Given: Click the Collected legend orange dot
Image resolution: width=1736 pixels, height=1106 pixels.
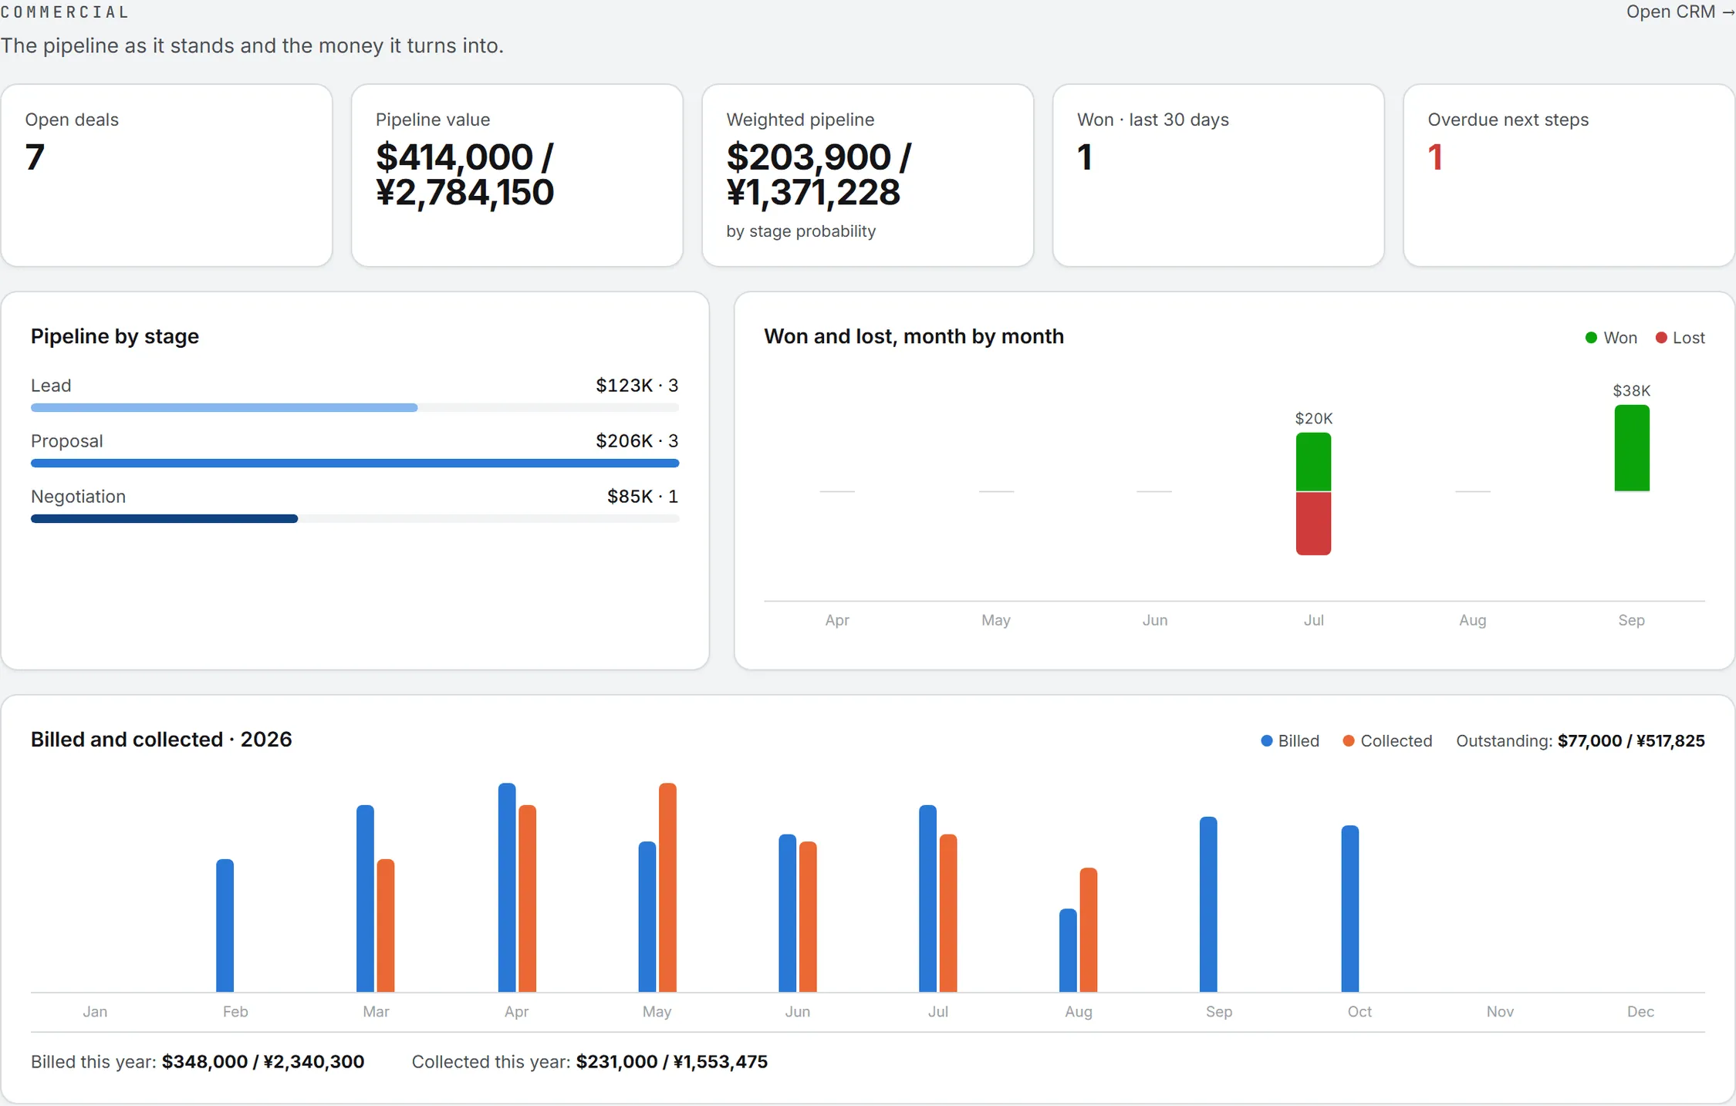Looking at the screenshot, I should coord(1349,740).
